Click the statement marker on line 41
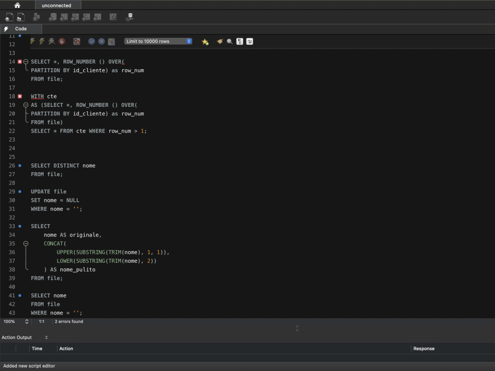495x371 pixels. pos(20,296)
